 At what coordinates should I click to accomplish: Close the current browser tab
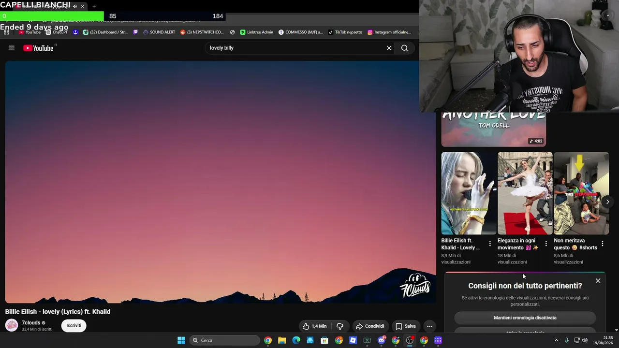pos(83,6)
